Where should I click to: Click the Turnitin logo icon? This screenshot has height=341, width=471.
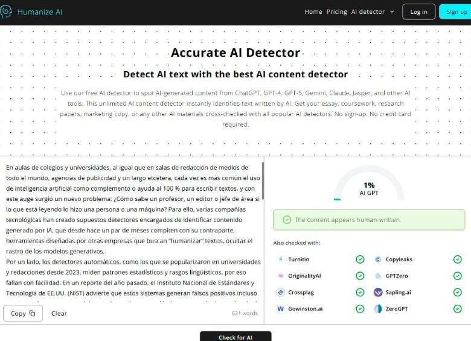point(281,259)
